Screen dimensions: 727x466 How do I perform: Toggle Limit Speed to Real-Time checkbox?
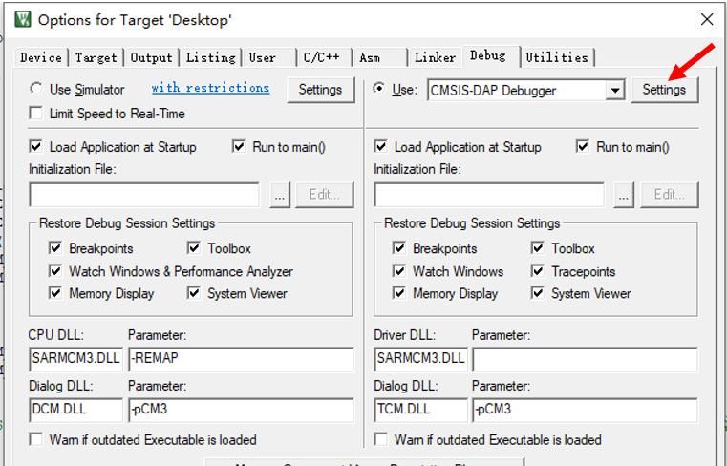point(36,114)
